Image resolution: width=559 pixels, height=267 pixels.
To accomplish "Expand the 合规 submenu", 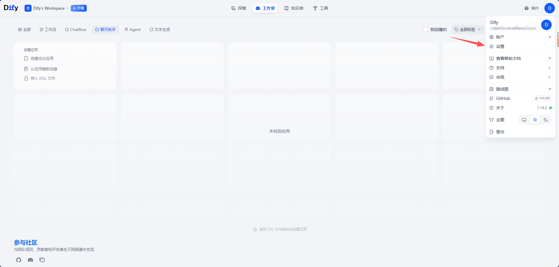I will click(x=520, y=77).
